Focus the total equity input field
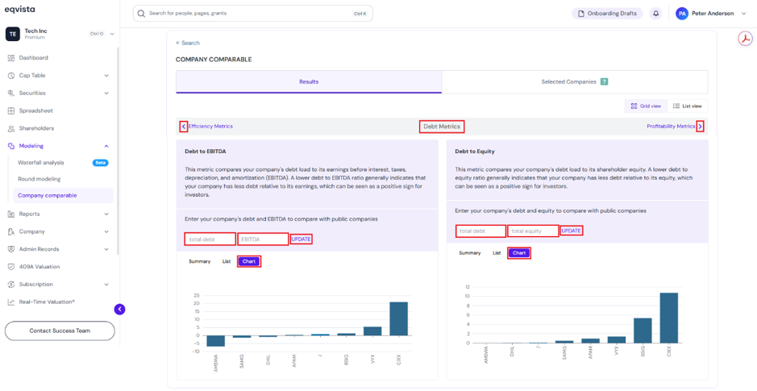 (533, 231)
